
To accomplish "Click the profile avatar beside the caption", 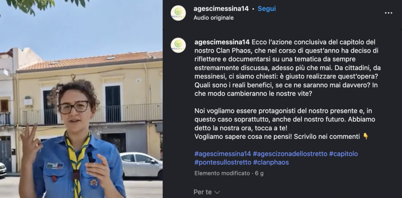I will 178,45.
